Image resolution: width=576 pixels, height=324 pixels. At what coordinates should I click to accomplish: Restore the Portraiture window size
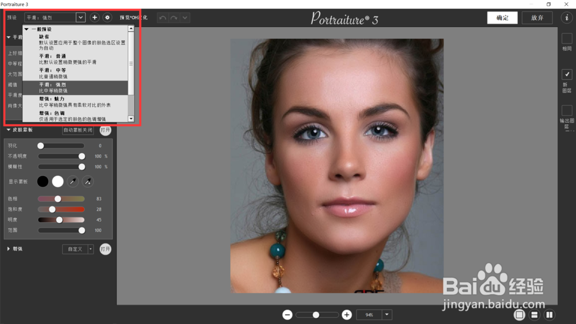[x=548, y=4]
